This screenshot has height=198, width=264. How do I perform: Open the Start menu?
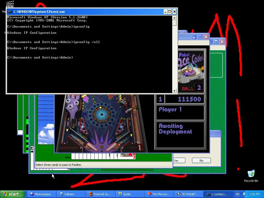12,194
